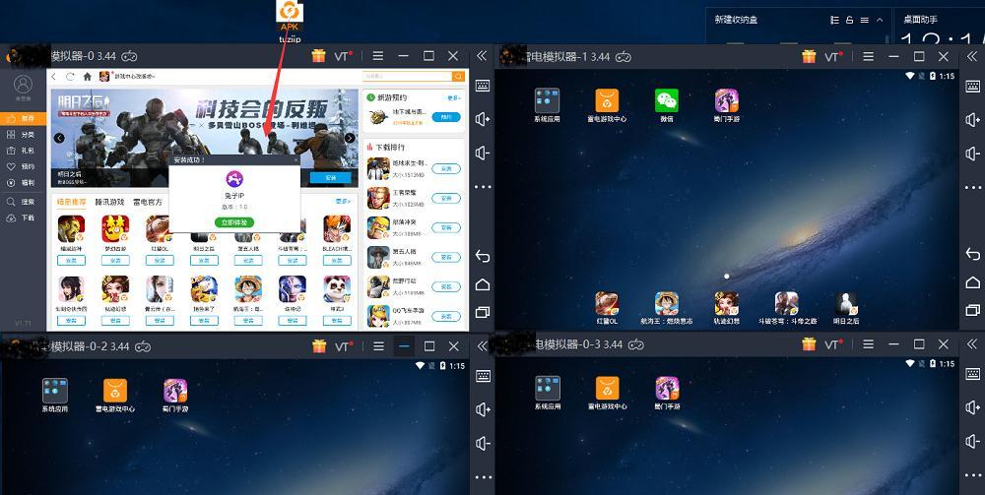The image size is (985, 495).
Task: Select 礼包 in game center sidebar
Action: pos(24,151)
